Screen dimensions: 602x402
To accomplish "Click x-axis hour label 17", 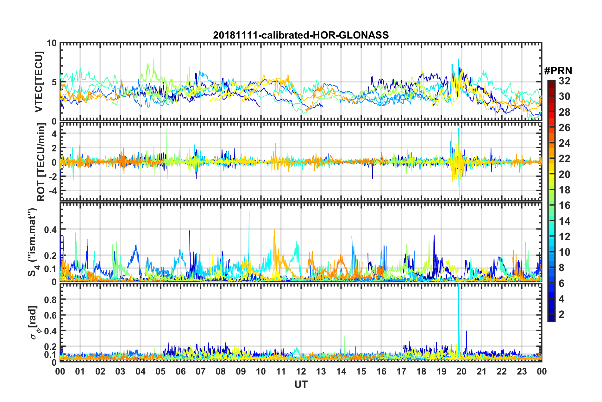I will (401, 371).
